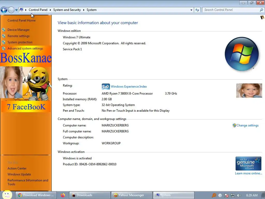Select the System breadcrumb
Image resolution: width=265 pixels, height=199 pixels.
pos(92,10)
